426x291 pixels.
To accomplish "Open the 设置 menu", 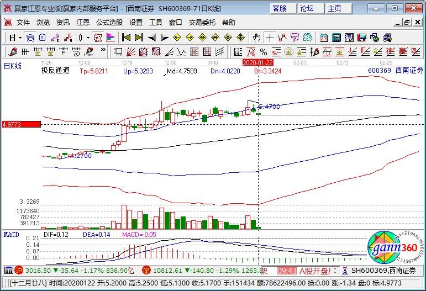I will point(136,23).
